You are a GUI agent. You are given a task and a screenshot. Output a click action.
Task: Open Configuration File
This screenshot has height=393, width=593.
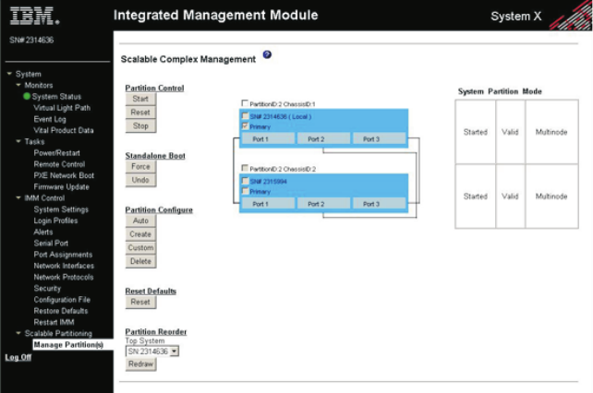(x=62, y=300)
